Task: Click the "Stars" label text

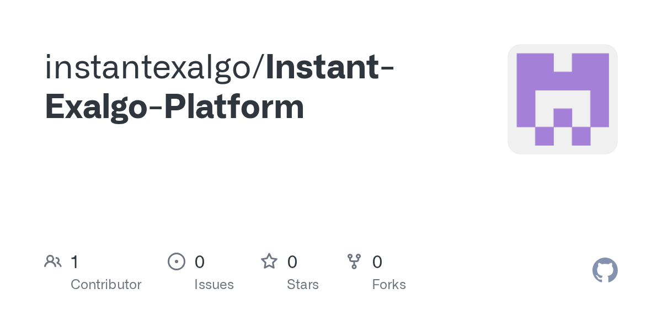Action: 303,285
